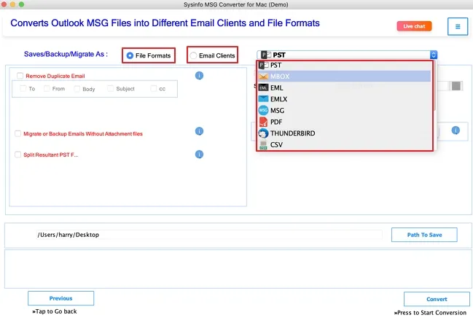Image resolution: width=473 pixels, height=323 pixels.
Task: Tick the Body checkbox
Action: [x=77, y=89]
